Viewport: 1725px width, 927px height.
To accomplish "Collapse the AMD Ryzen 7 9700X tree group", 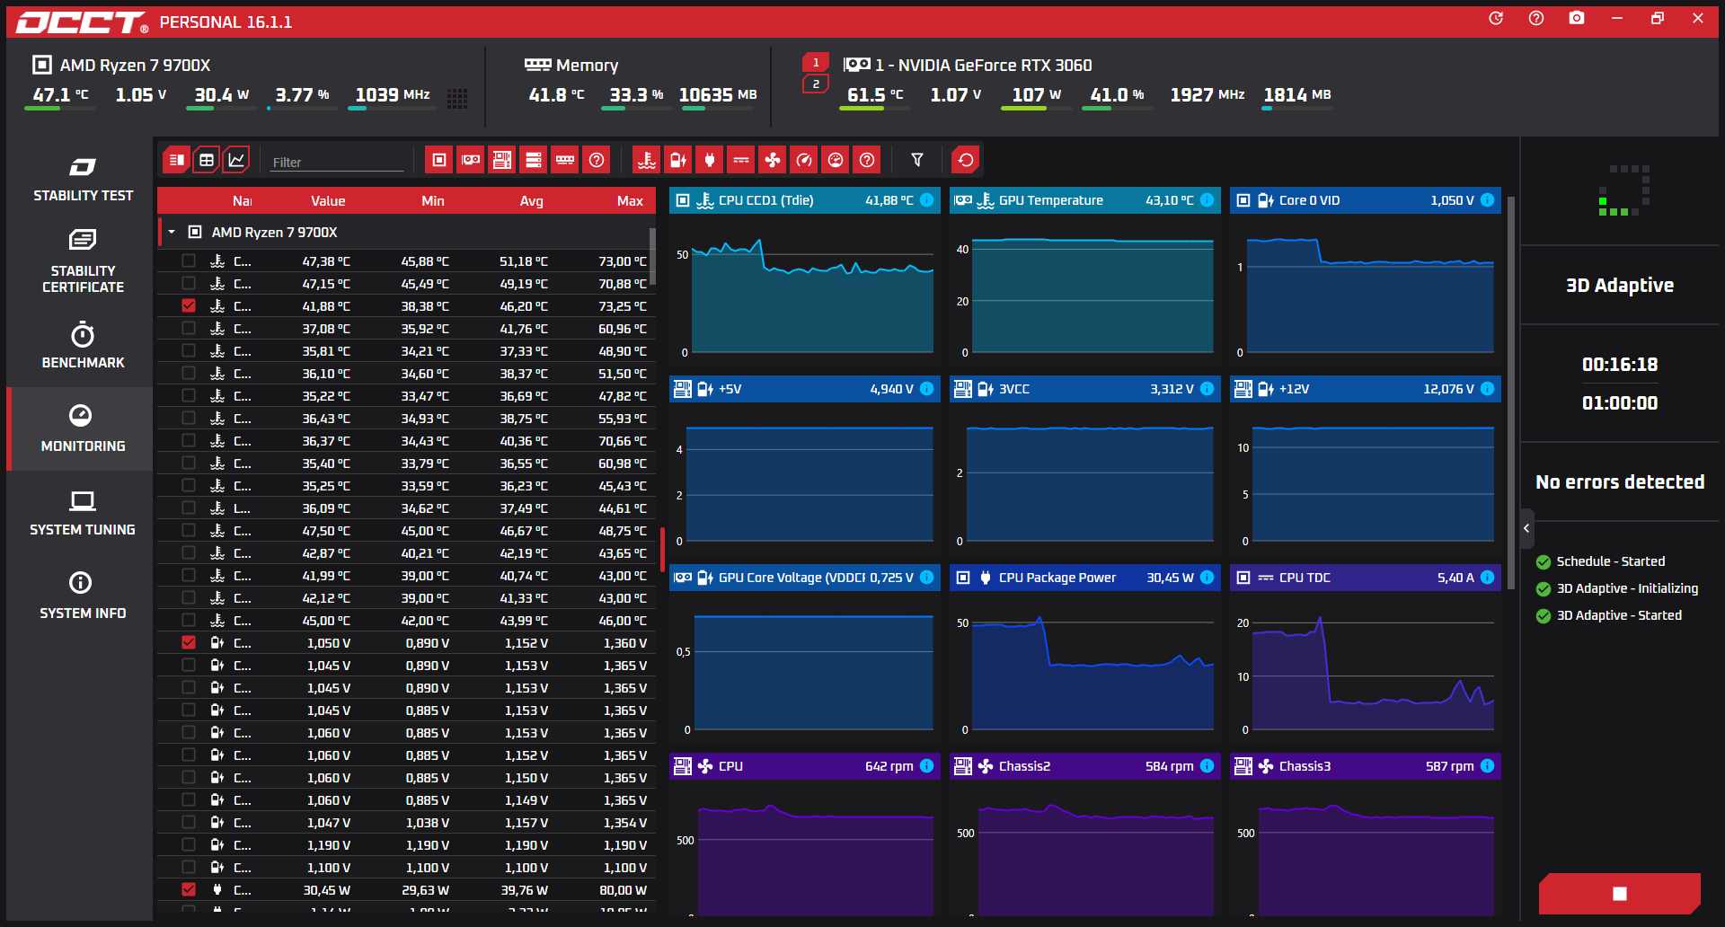I will (x=172, y=232).
